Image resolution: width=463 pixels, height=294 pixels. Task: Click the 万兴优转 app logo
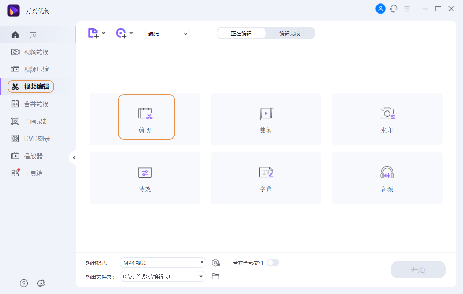point(13,11)
